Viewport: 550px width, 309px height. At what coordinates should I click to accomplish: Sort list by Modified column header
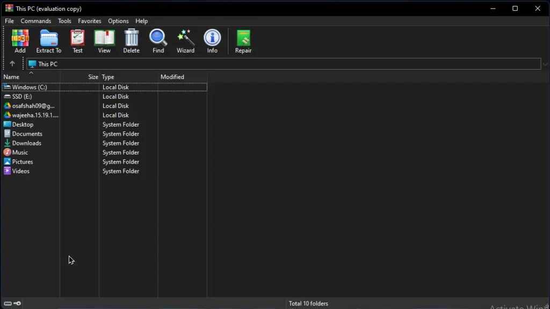tap(172, 77)
